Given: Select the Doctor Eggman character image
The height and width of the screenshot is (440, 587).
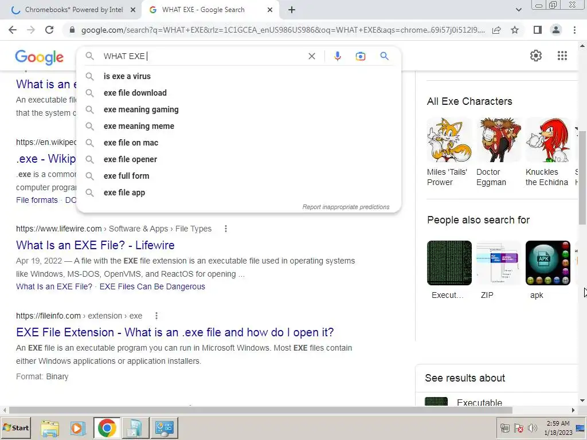Looking at the screenshot, I should [x=499, y=140].
